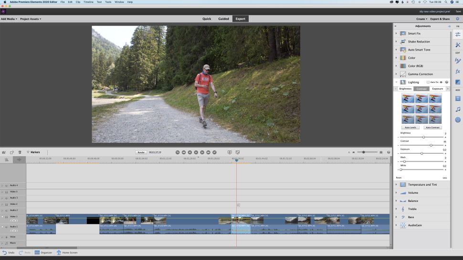Open the Clip menu
The image size is (463, 260).
point(78,2)
